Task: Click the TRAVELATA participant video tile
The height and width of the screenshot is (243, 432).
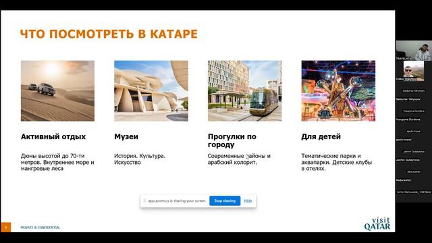Action: [414, 51]
